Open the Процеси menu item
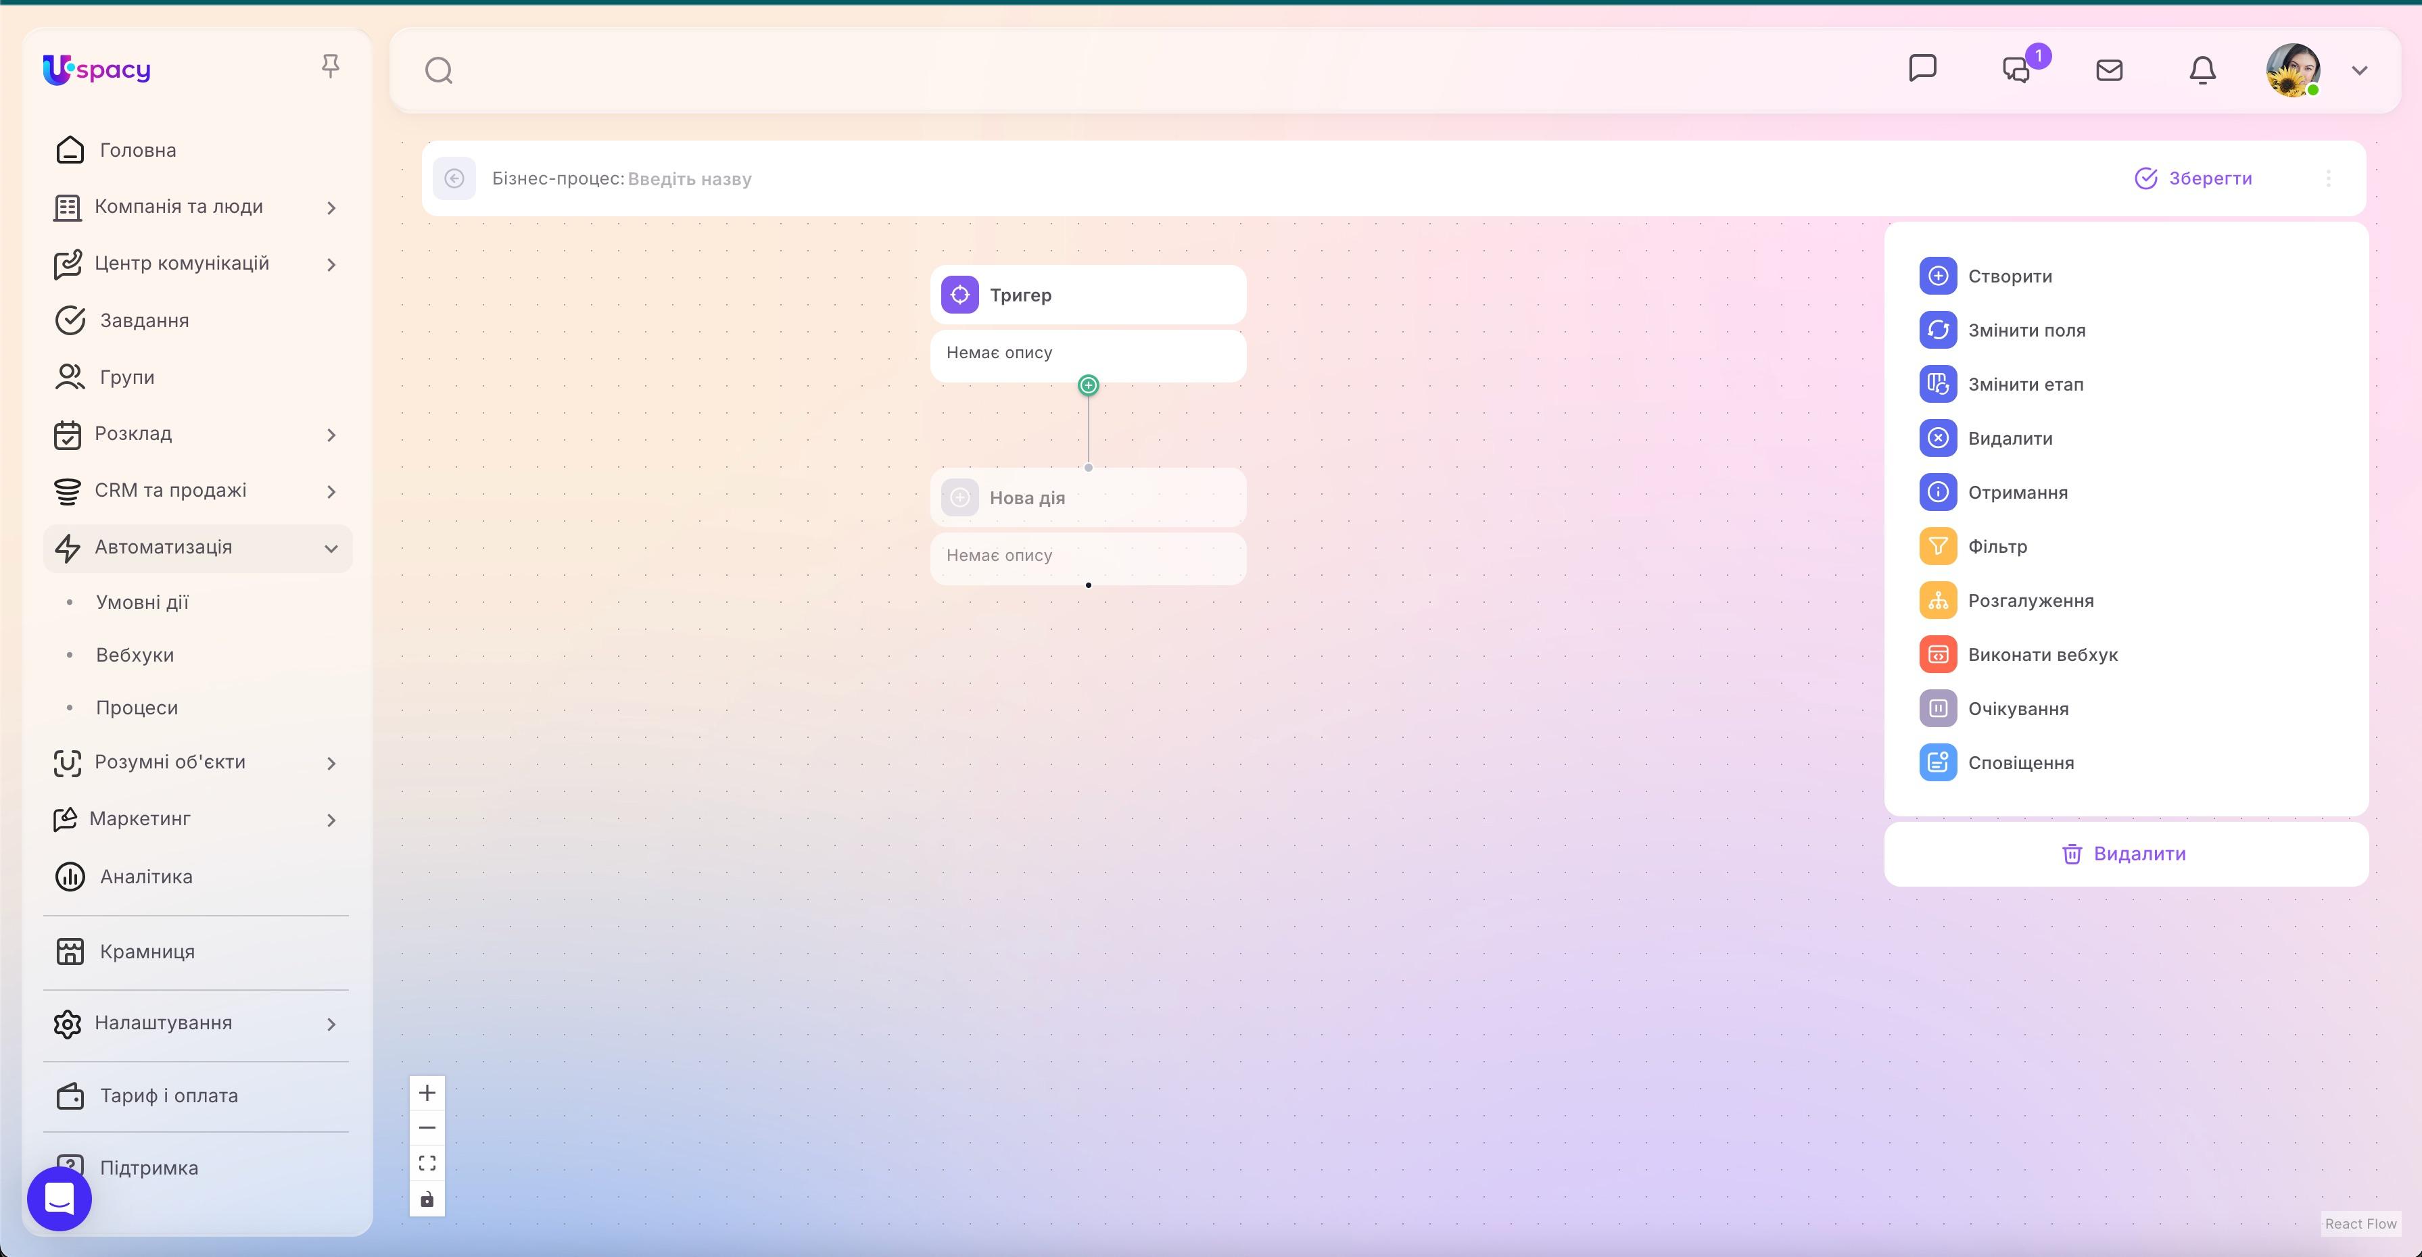 click(x=137, y=708)
